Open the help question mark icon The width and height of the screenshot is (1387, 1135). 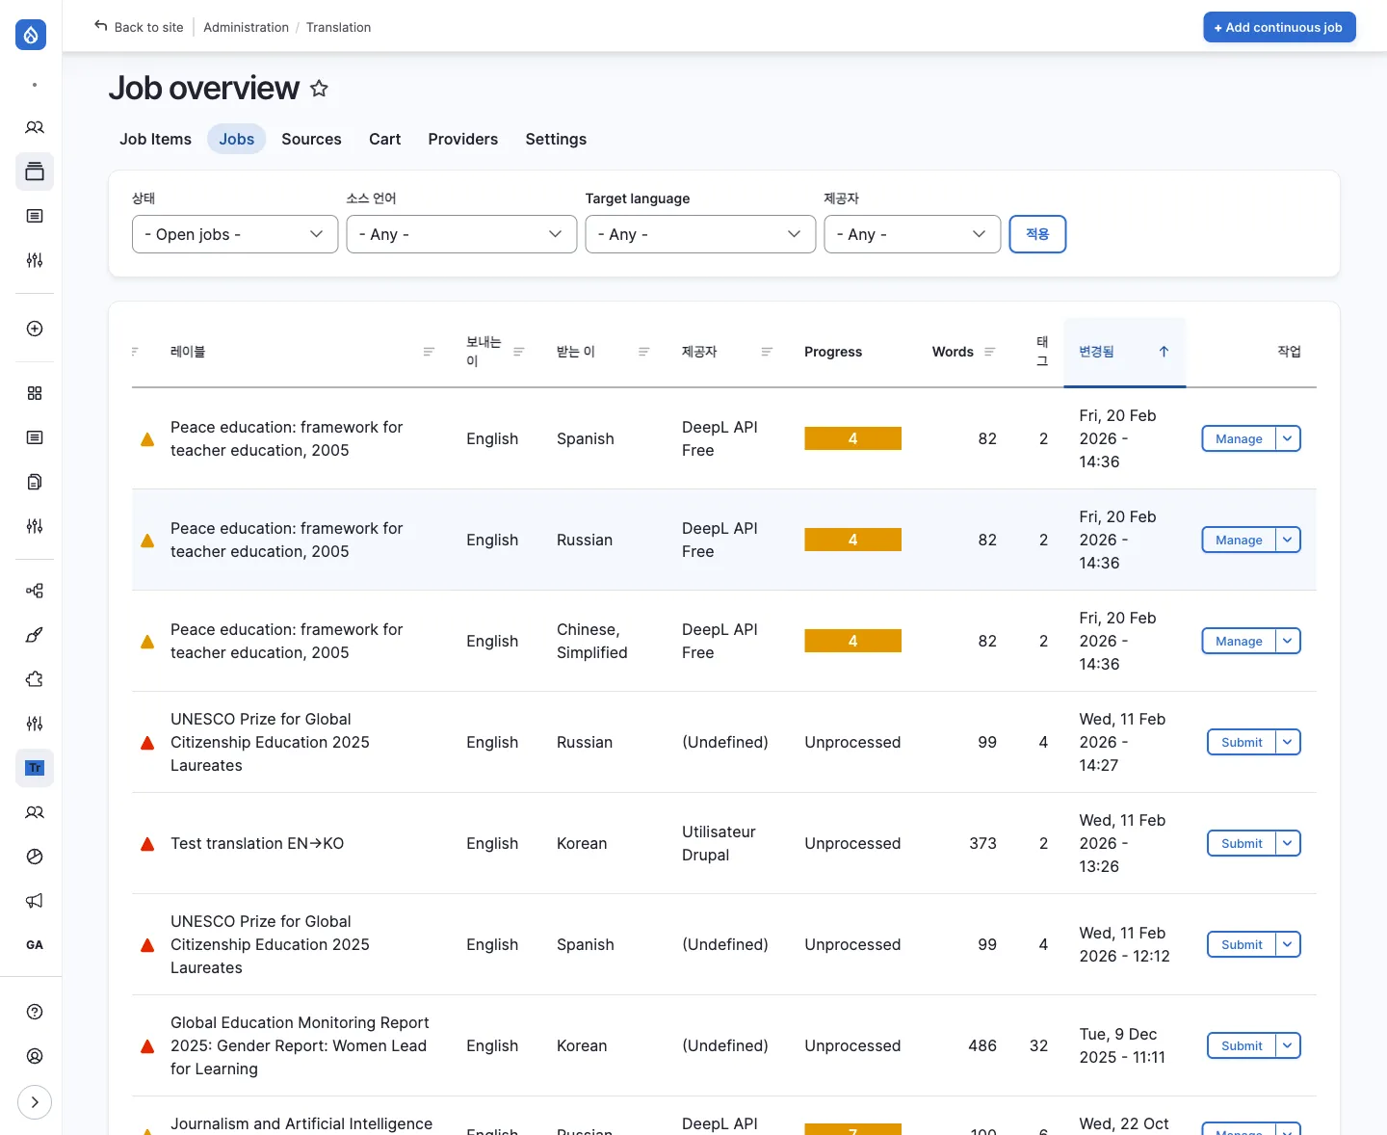35,1012
